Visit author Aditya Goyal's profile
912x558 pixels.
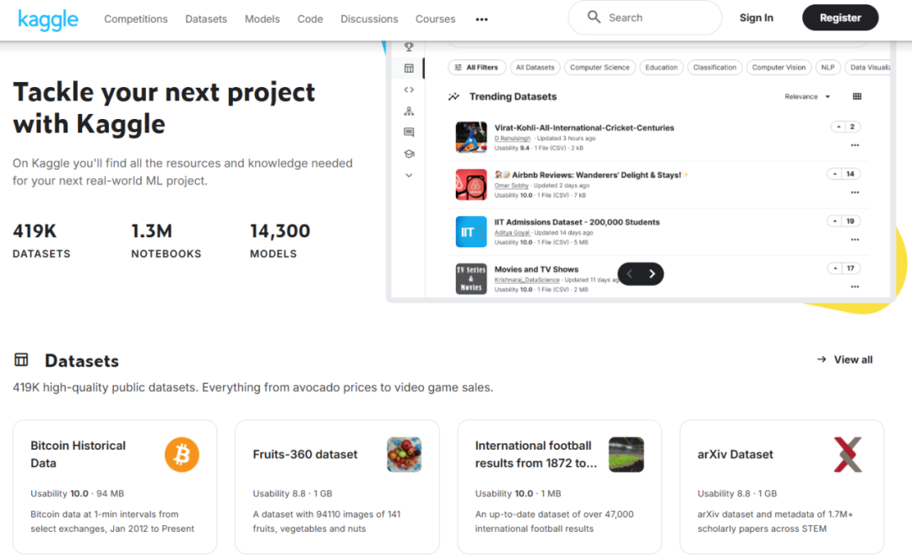click(x=512, y=232)
